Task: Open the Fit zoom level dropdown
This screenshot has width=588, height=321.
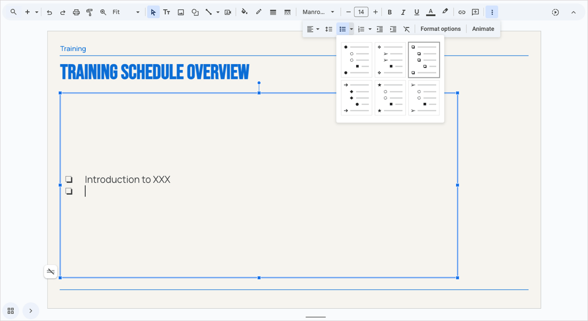Action: point(126,12)
